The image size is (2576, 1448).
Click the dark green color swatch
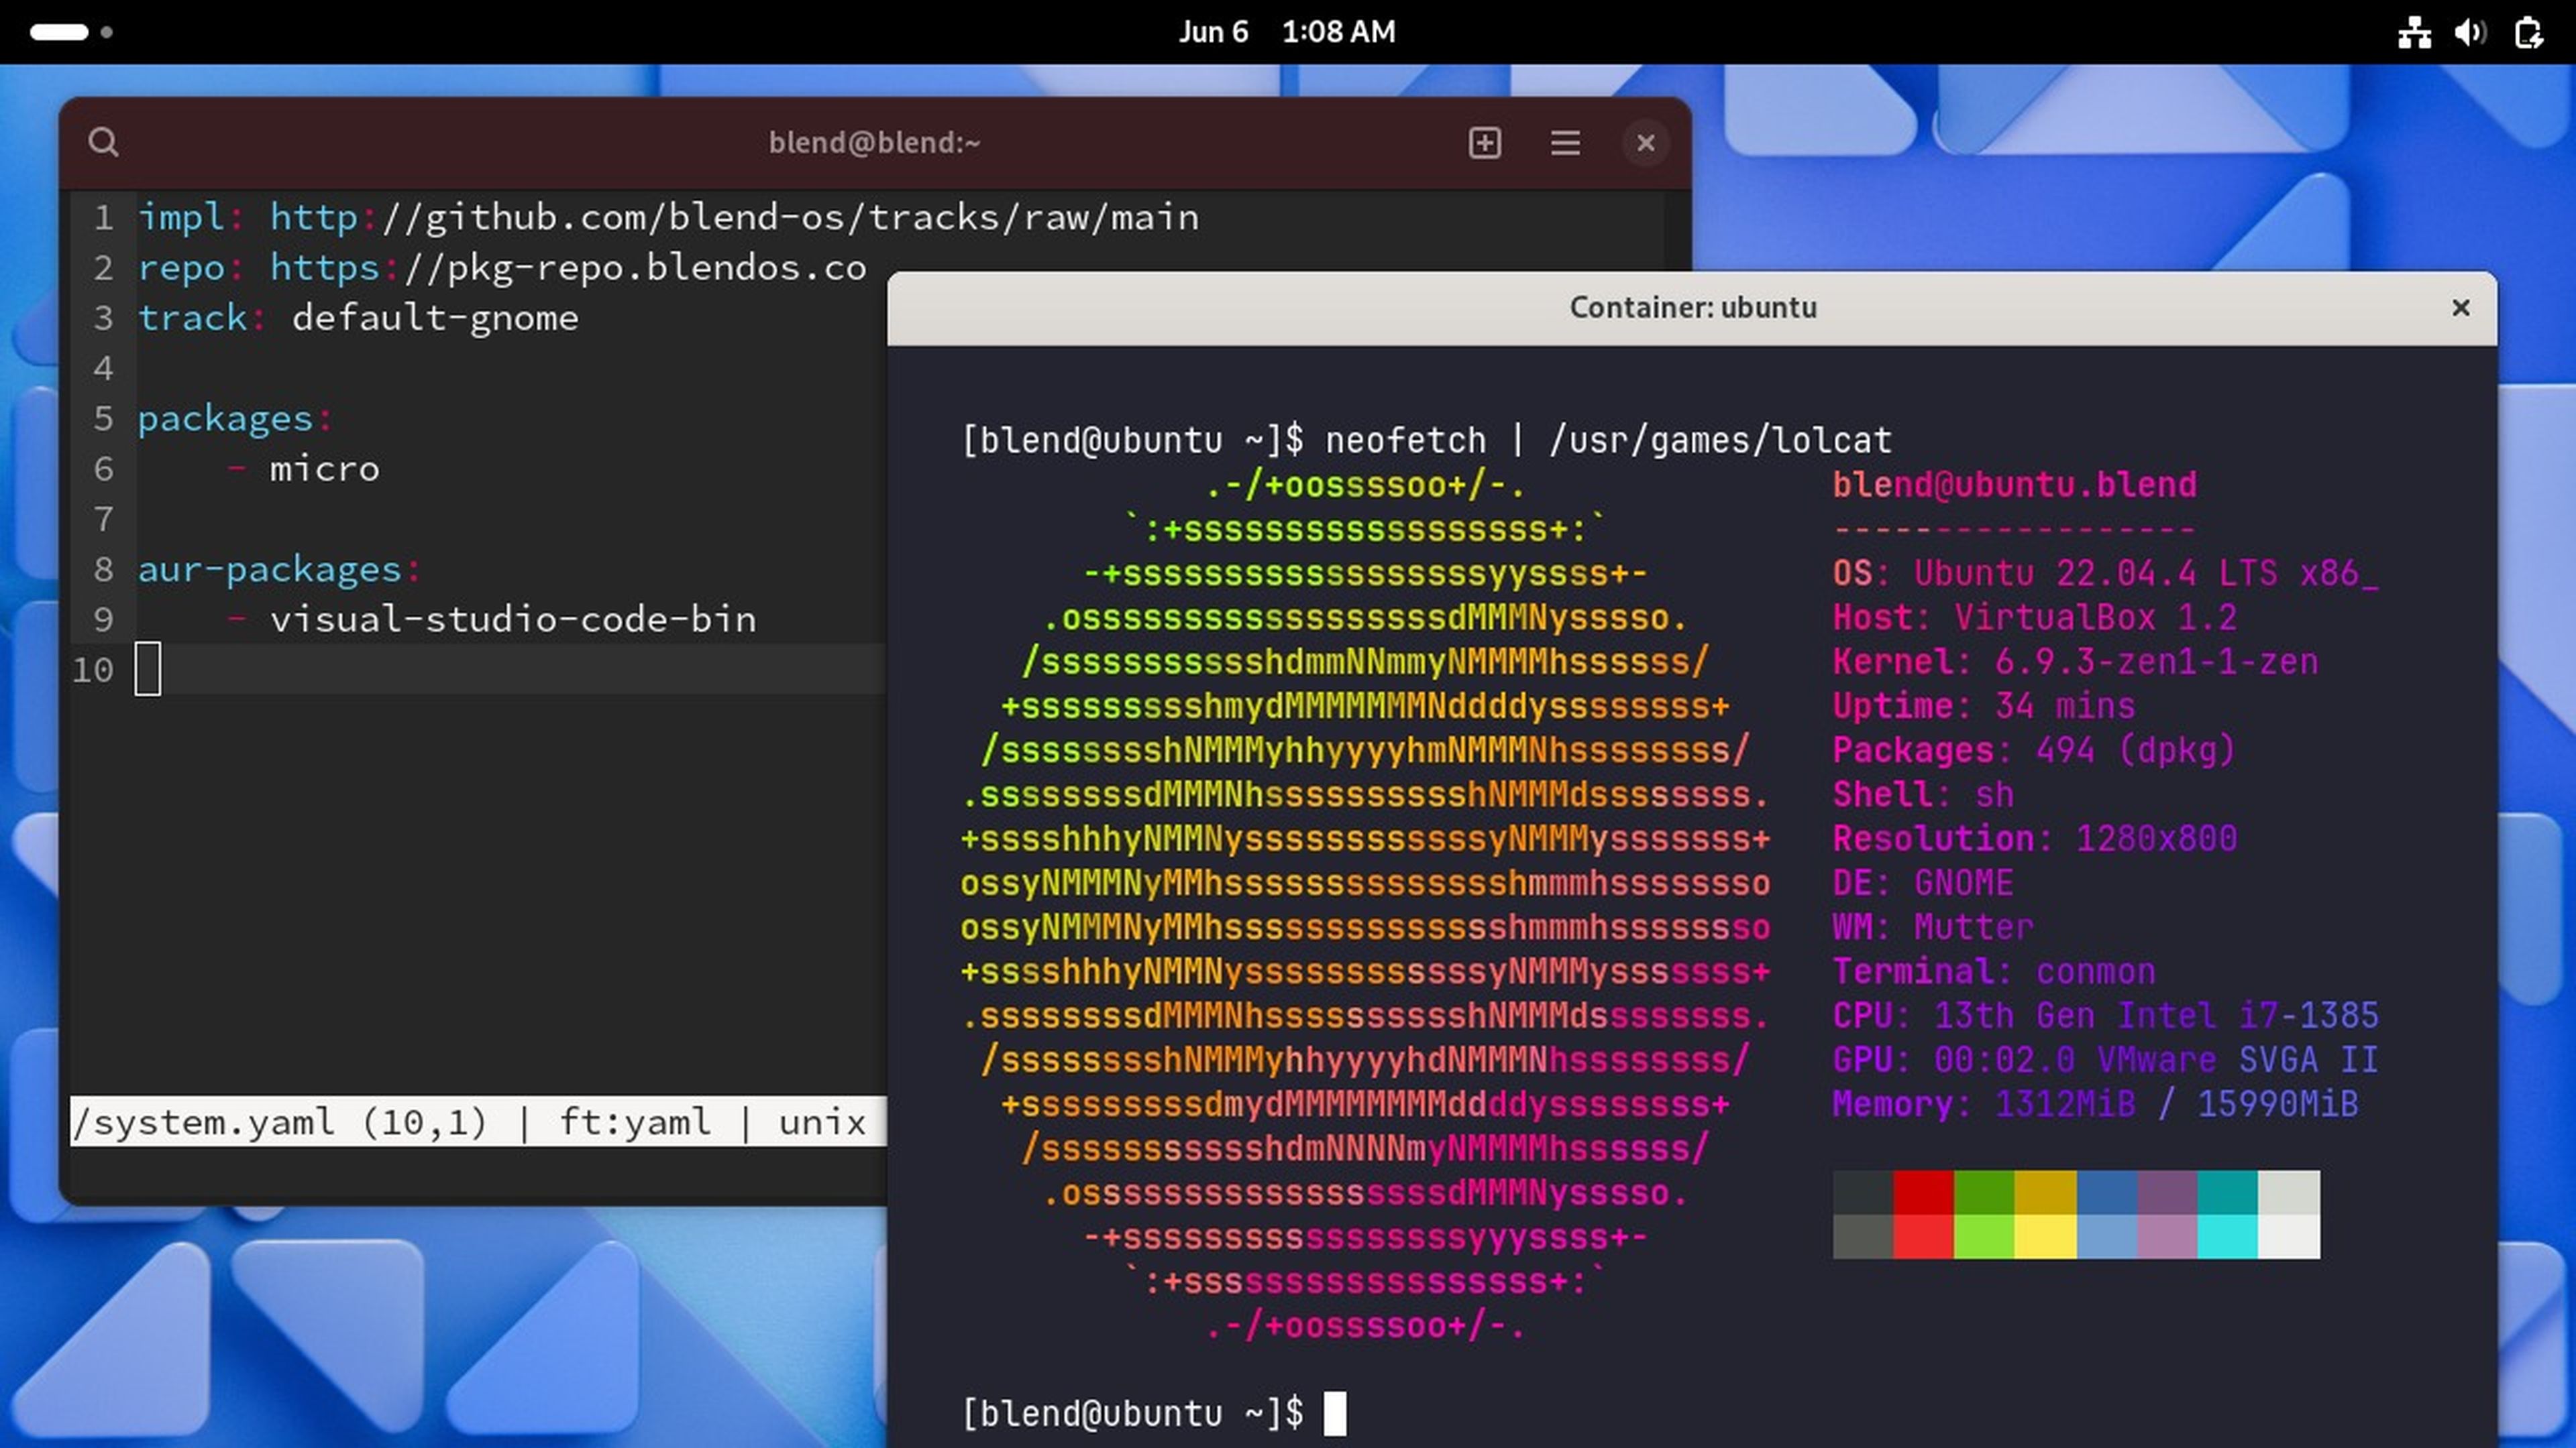(1983, 1192)
